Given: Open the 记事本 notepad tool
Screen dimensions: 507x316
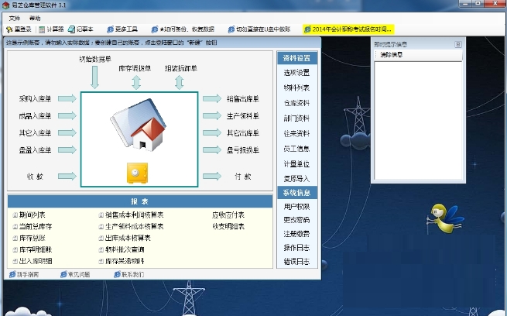Looking at the screenshot, I should 81,29.
